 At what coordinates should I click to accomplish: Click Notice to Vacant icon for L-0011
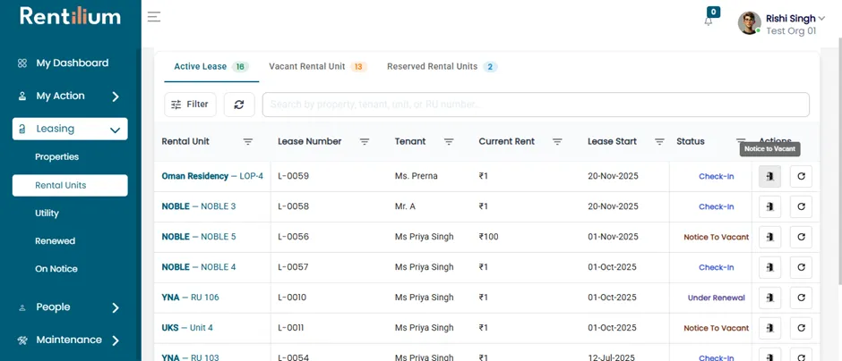(x=770, y=328)
